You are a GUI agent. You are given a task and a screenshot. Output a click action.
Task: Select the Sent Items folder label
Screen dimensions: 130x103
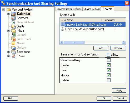(23, 52)
